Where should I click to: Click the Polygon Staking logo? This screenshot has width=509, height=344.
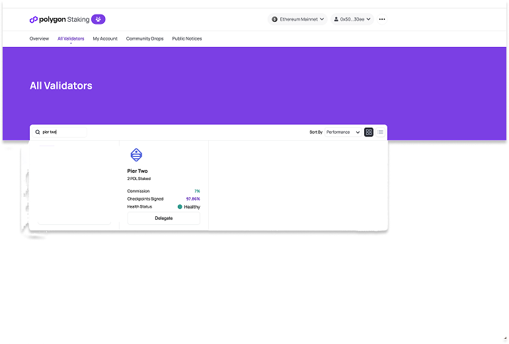pyautogui.click(x=59, y=19)
